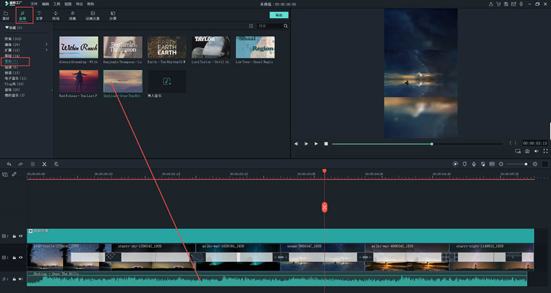The width and height of the screenshot is (551, 293).
Task: Toggle lock on the second video track
Action: click(14, 257)
